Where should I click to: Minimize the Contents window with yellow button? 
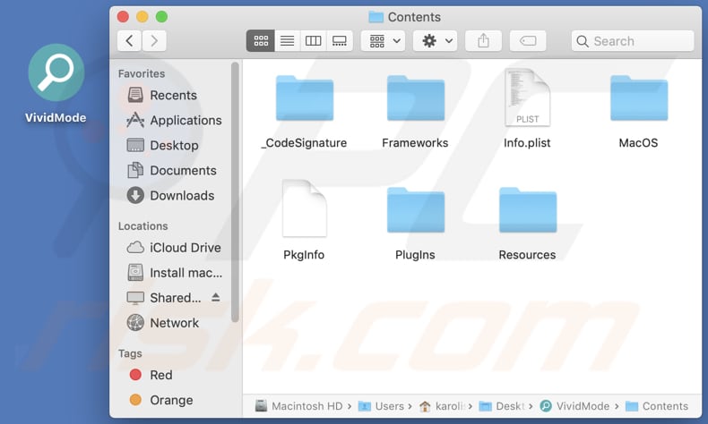(x=142, y=17)
